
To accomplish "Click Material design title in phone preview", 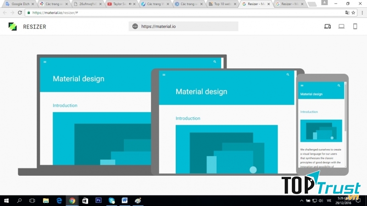I will (x=311, y=94).
